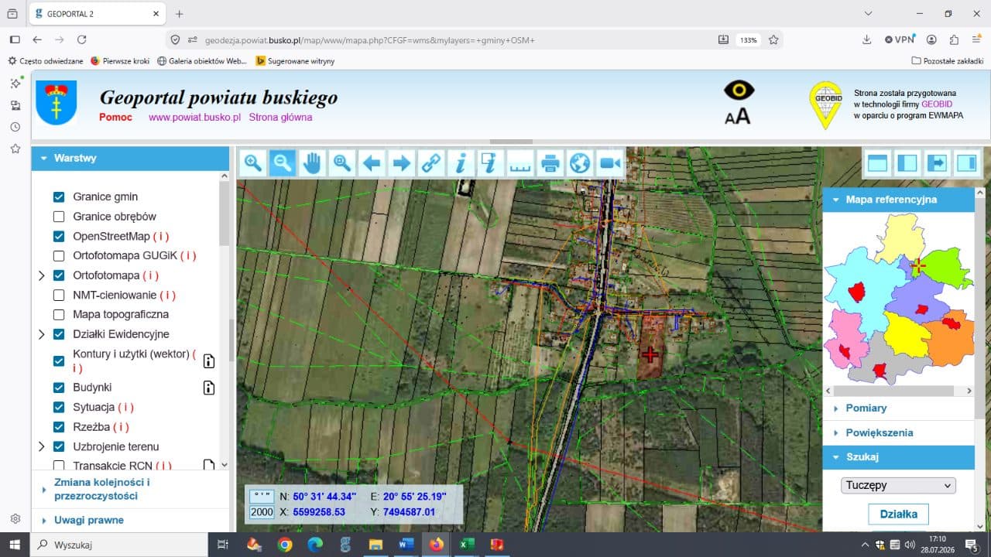Select the object info tool
This screenshot has height=557, width=991.
point(461,162)
